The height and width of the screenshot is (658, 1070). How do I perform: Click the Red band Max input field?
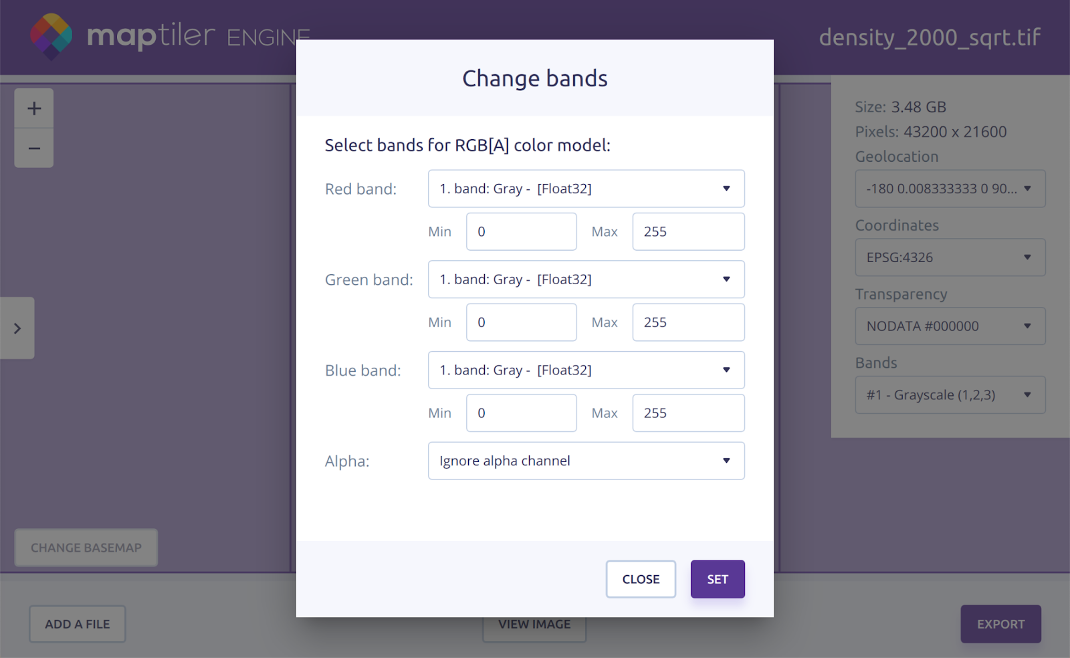688,232
